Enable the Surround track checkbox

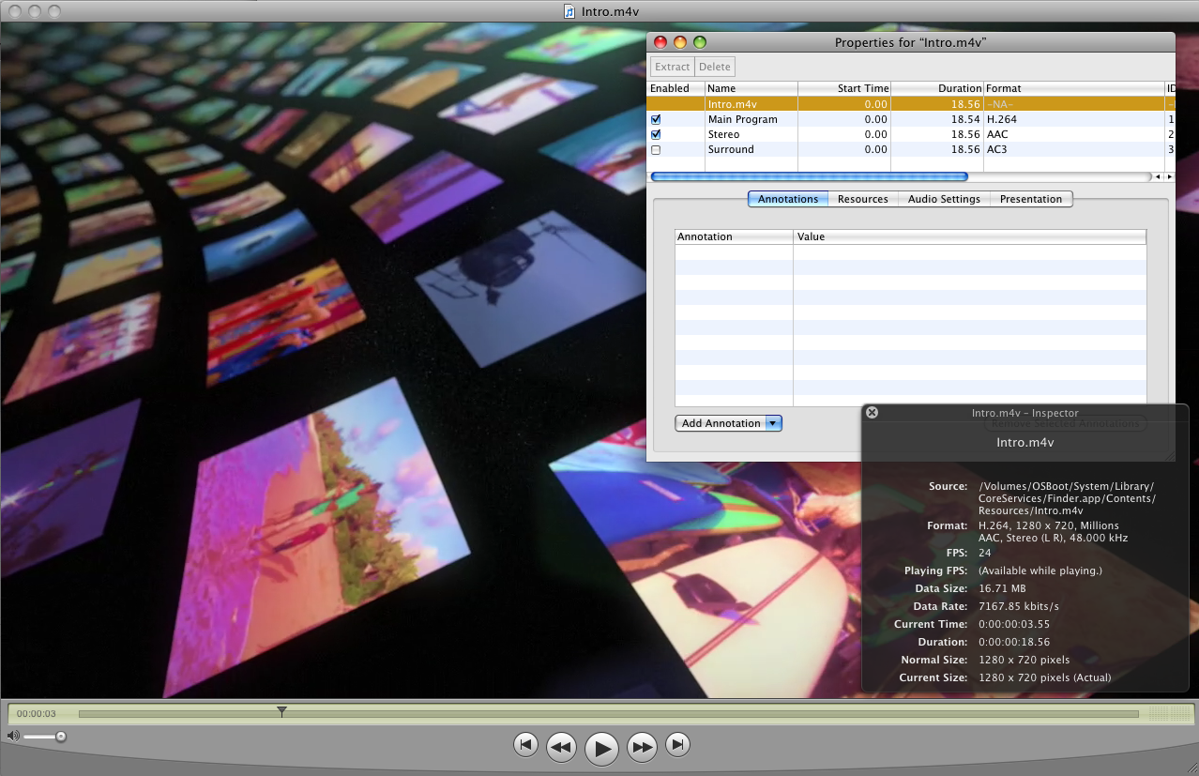click(656, 149)
